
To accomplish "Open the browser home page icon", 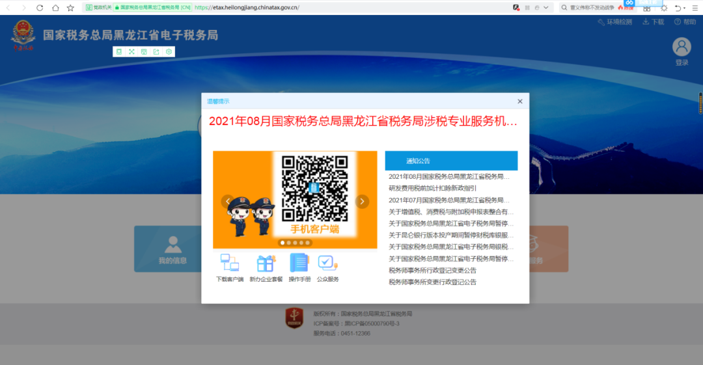I will pyautogui.click(x=55, y=8).
